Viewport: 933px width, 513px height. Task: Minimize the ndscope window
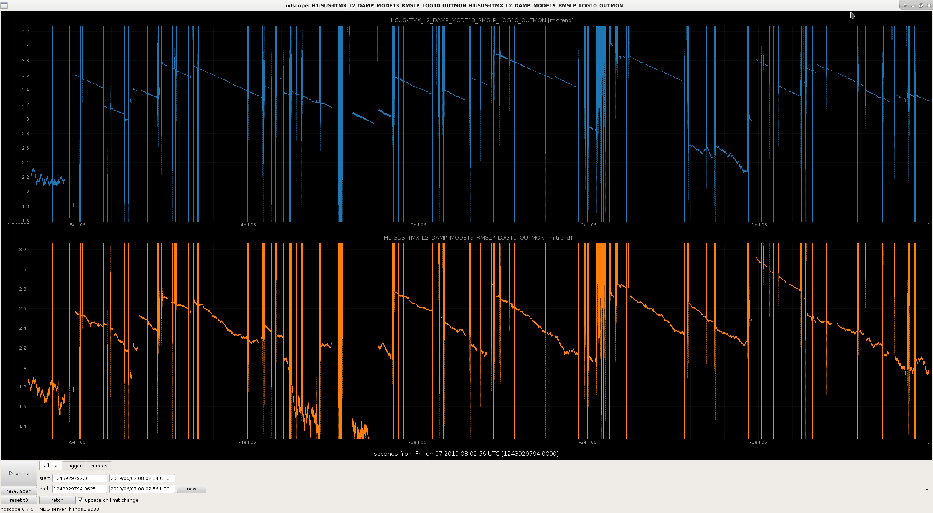pyautogui.click(x=913, y=5)
